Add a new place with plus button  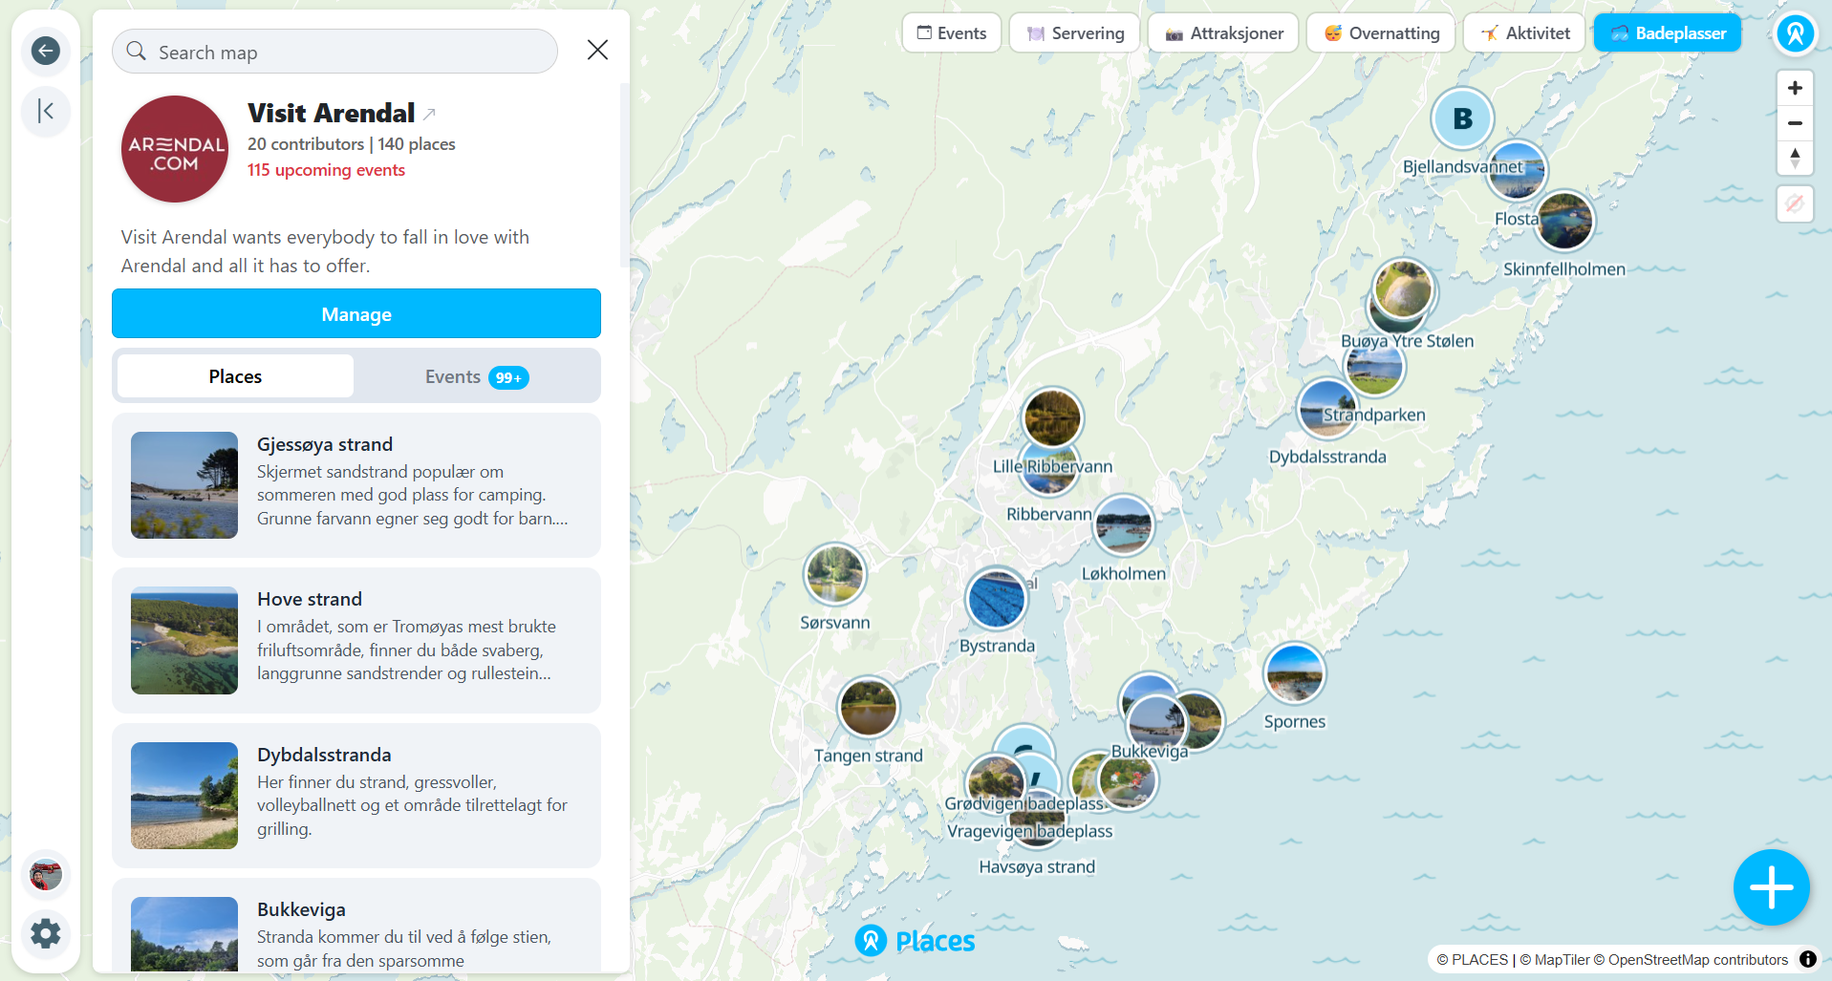(x=1771, y=887)
